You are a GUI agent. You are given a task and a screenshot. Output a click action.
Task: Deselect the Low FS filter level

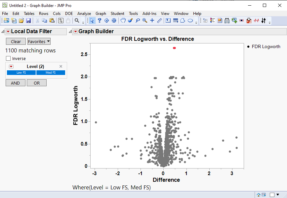coord(21,72)
